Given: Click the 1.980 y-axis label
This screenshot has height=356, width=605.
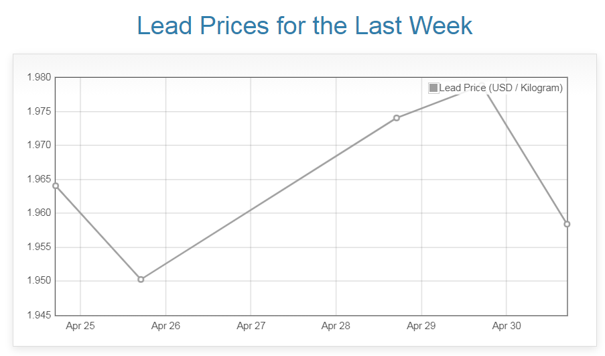Looking at the screenshot, I should pos(39,78).
